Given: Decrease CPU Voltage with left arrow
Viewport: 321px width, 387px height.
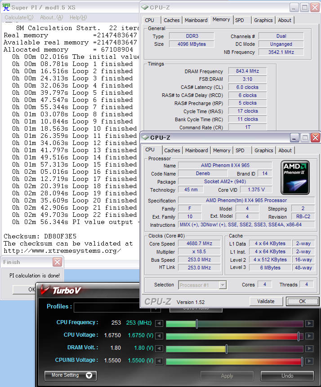Looking at the screenshot, I should click(x=159, y=336).
